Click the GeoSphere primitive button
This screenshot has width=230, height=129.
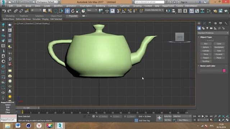point(219,47)
